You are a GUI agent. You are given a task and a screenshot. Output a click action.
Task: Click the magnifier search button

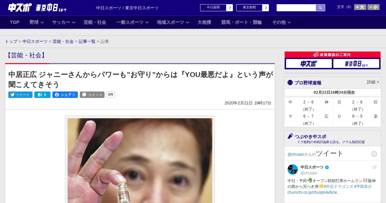click(320, 8)
